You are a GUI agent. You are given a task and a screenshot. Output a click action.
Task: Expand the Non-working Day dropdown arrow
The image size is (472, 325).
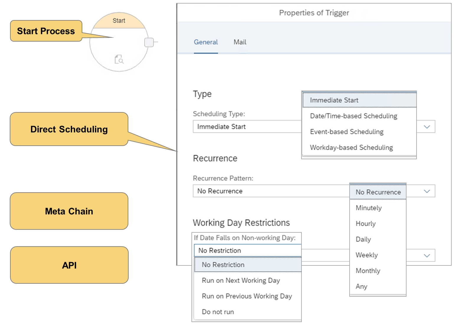[427, 255]
